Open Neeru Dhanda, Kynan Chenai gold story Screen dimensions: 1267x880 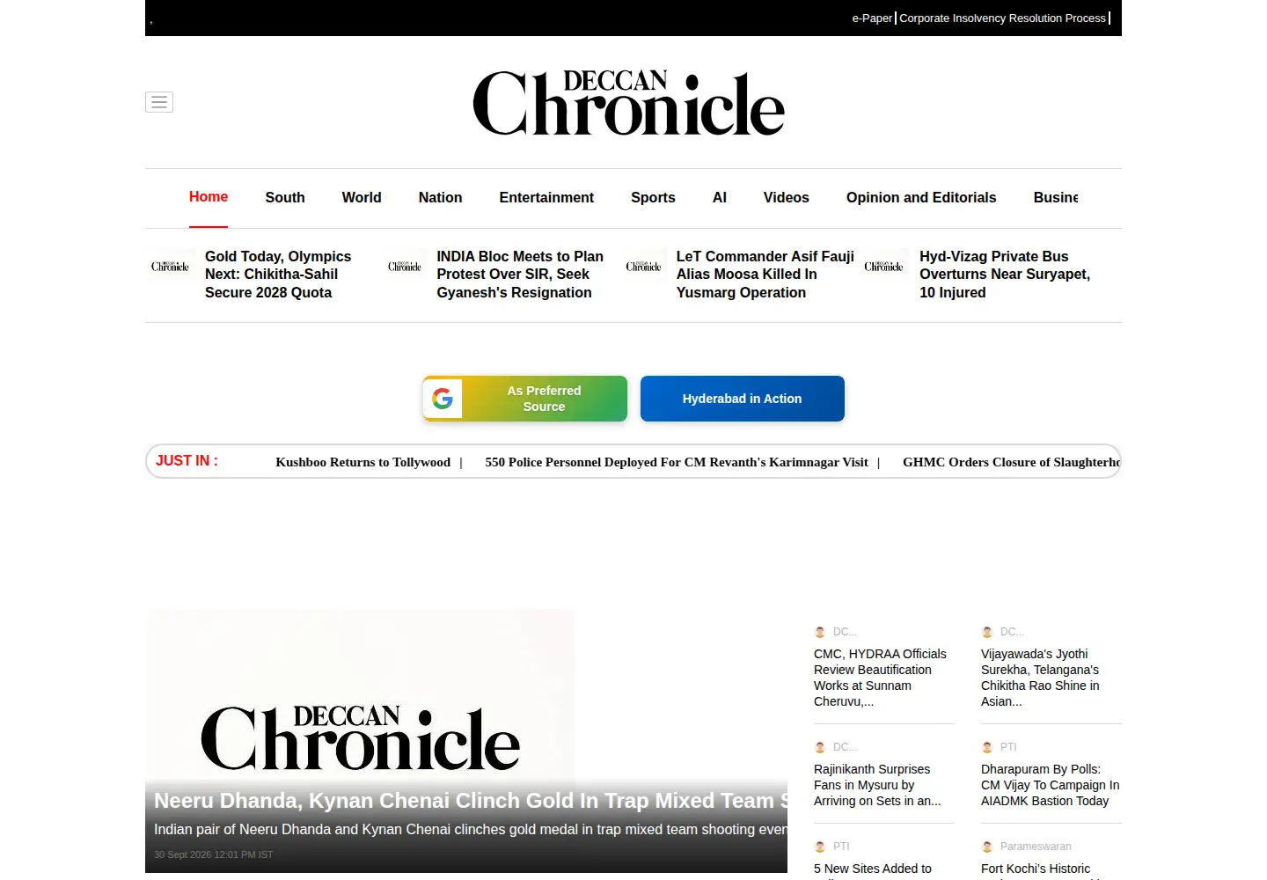(x=471, y=801)
